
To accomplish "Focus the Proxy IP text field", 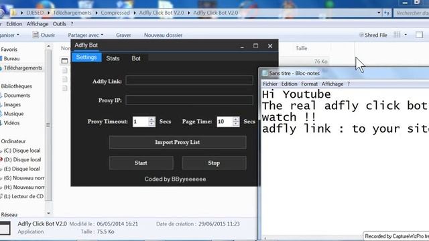I will pyautogui.click(x=189, y=100).
